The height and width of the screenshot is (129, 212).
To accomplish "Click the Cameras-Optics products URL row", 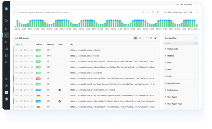I will click(x=112, y=67).
